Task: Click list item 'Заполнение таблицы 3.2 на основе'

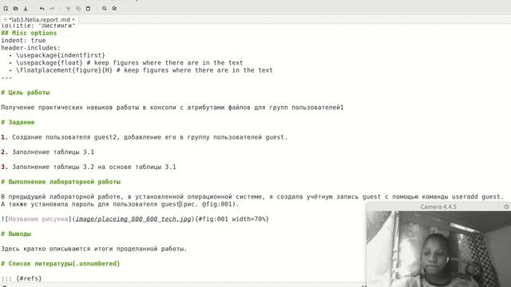Action: coord(89,167)
